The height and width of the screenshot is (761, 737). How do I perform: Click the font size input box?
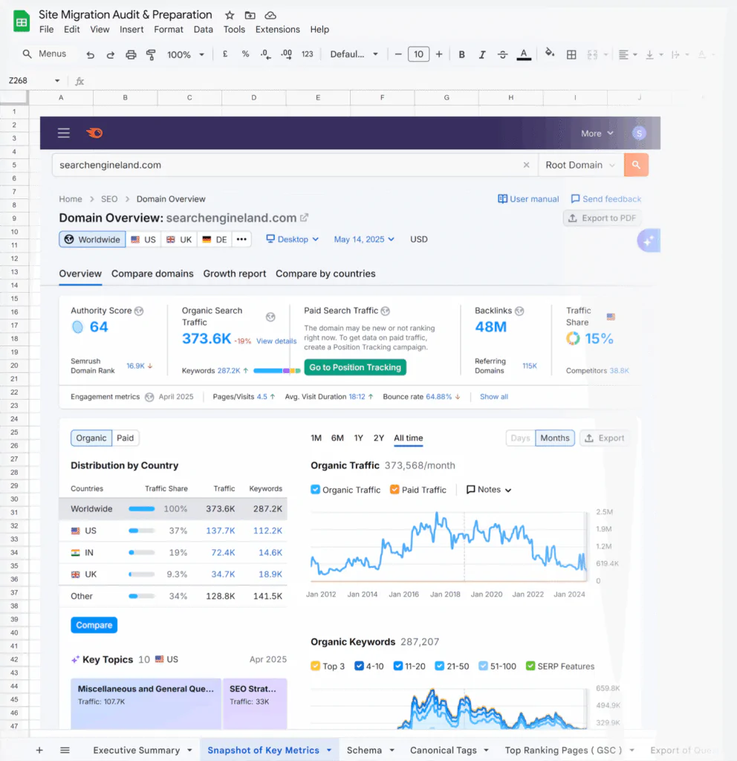tap(418, 54)
